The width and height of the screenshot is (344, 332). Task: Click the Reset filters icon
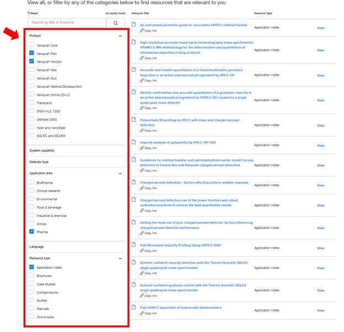tap(29, 13)
